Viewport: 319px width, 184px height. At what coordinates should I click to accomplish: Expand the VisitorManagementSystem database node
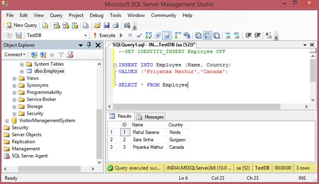[7, 121]
